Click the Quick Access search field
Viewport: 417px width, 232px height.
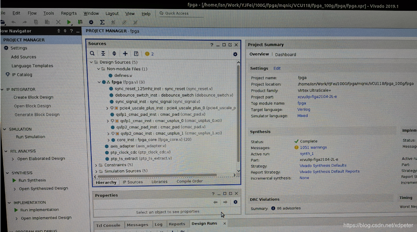point(181,13)
